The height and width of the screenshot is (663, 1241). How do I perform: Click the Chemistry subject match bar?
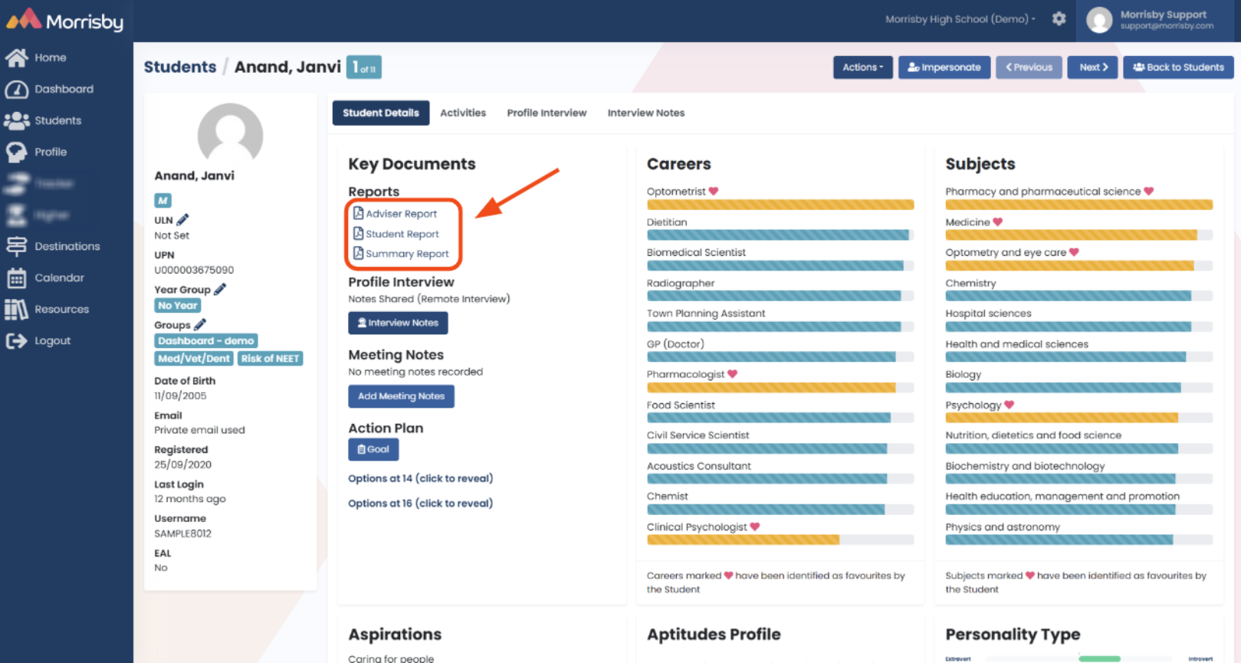tap(1079, 296)
